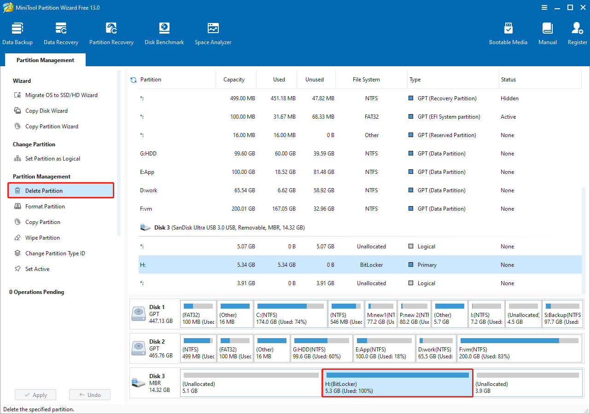Launch Data Recovery
Viewport: 590px width, 414px height.
click(x=61, y=32)
